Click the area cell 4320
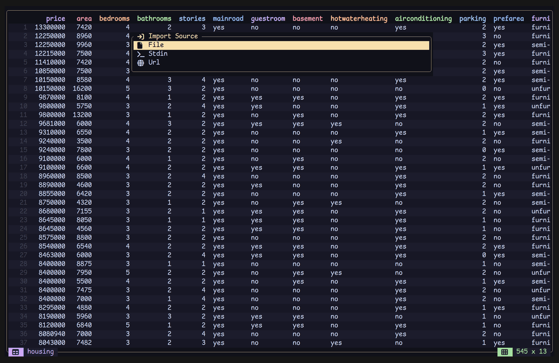Image resolution: width=559 pixels, height=363 pixels. [84, 203]
